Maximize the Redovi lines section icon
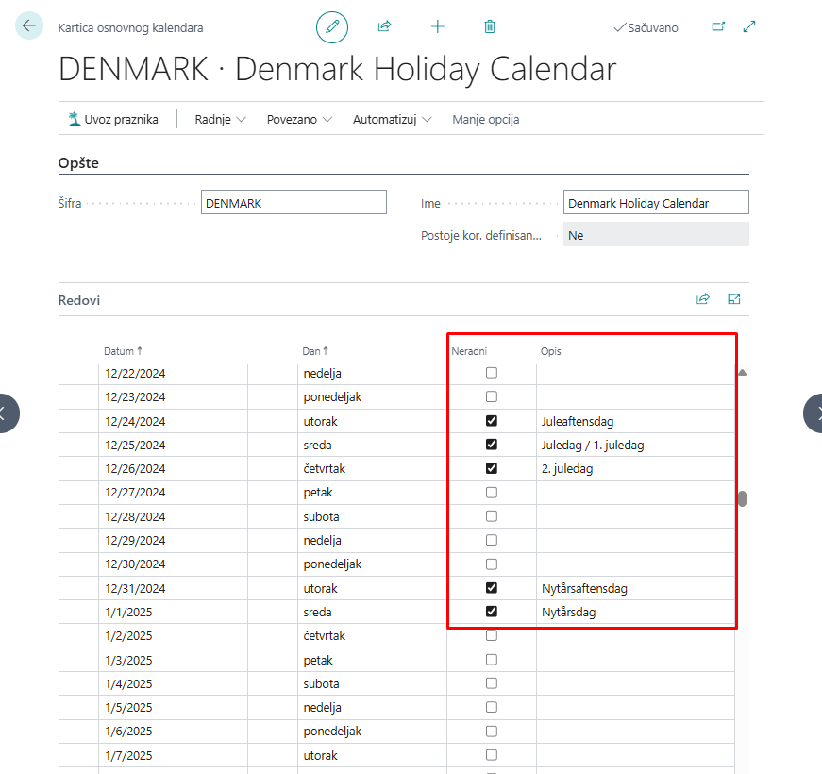Image resolution: width=822 pixels, height=774 pixels. tap(734, 299)
